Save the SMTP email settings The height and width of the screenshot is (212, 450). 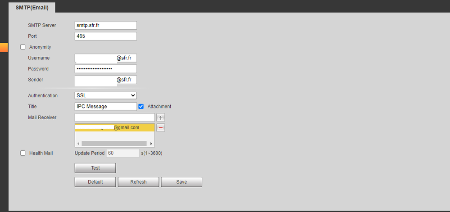click(x=182, y=182)
